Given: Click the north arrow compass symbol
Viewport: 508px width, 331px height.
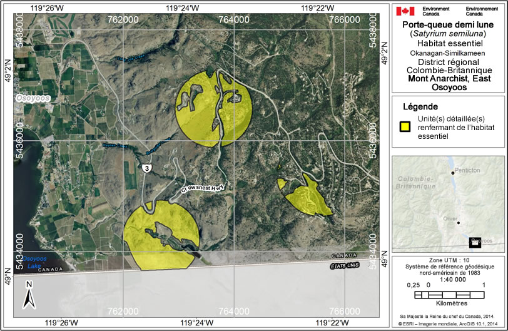Looking at the screenshot, I should click(x=28, y=294).
